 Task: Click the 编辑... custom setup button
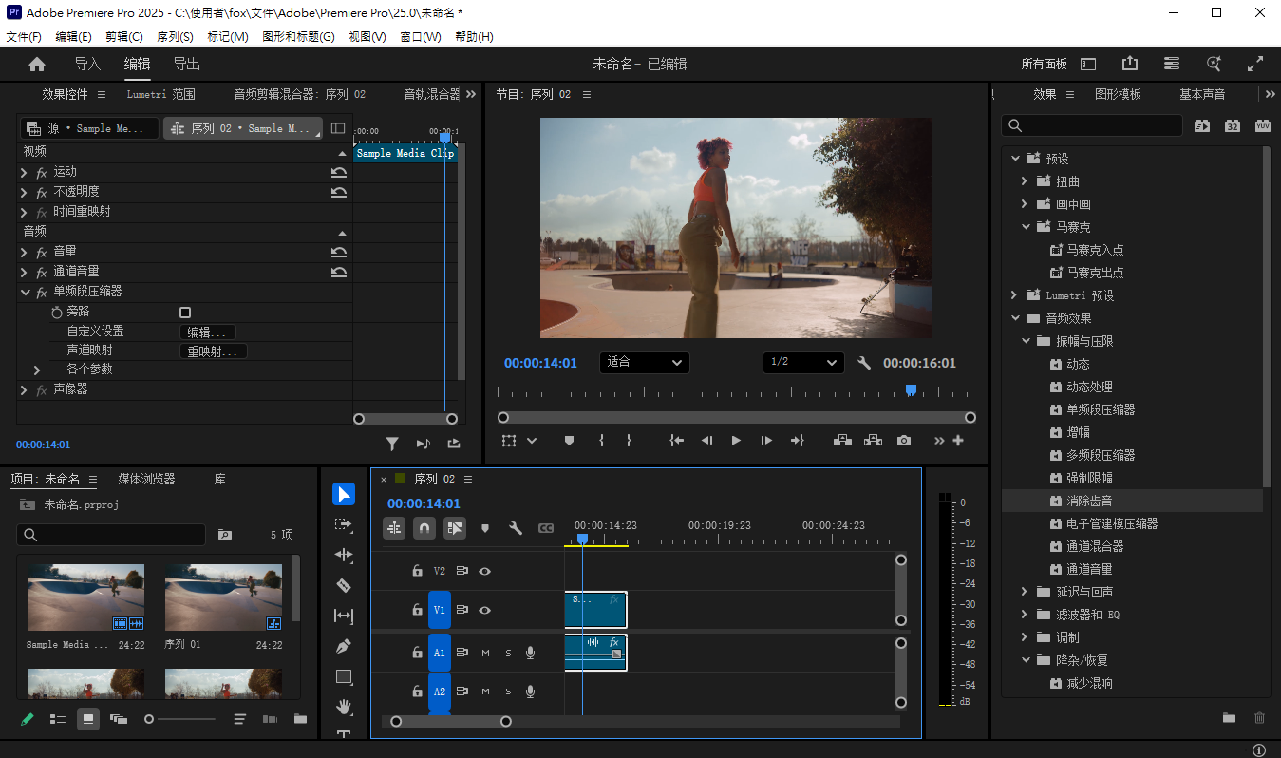tap(207, 332)
